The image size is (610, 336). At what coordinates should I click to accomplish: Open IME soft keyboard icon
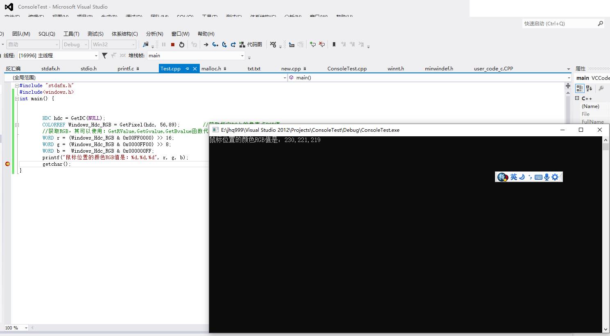[x=538, y=177]
